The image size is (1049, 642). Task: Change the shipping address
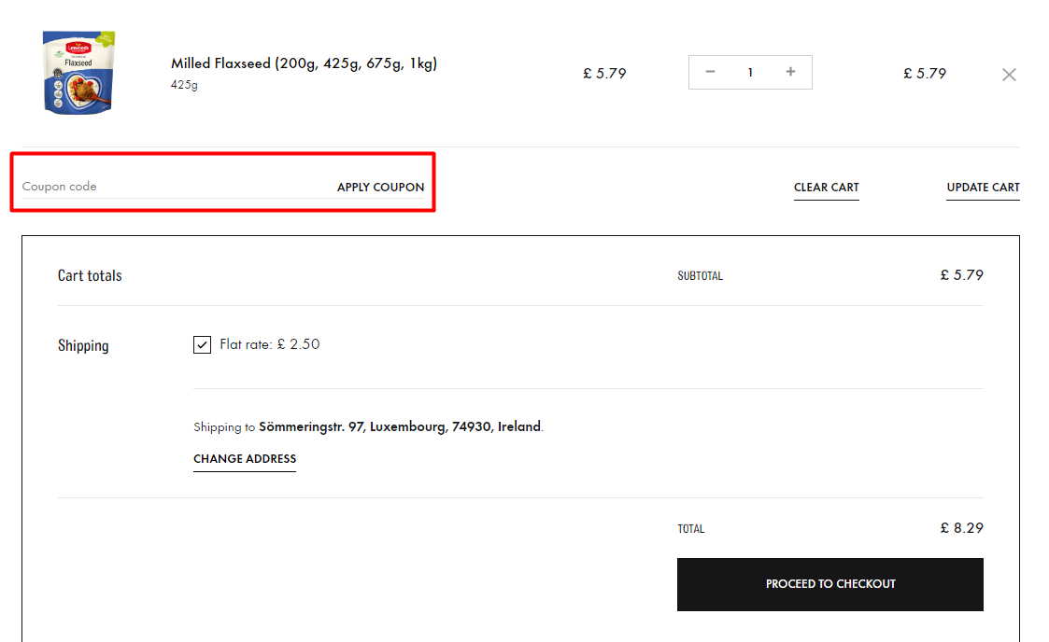click(245, 459)
